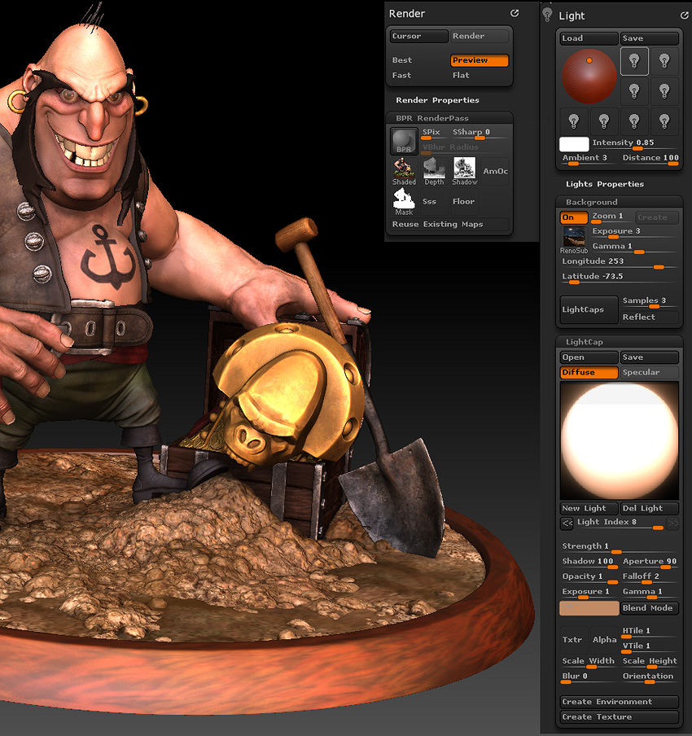Enable Specular LightCap mode

[650, 372]
